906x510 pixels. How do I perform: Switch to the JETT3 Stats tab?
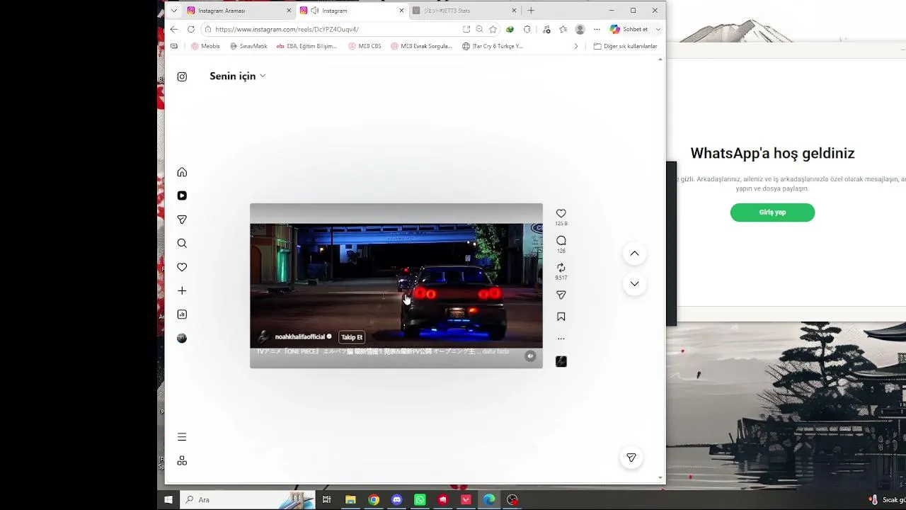[x=464, y=11]
